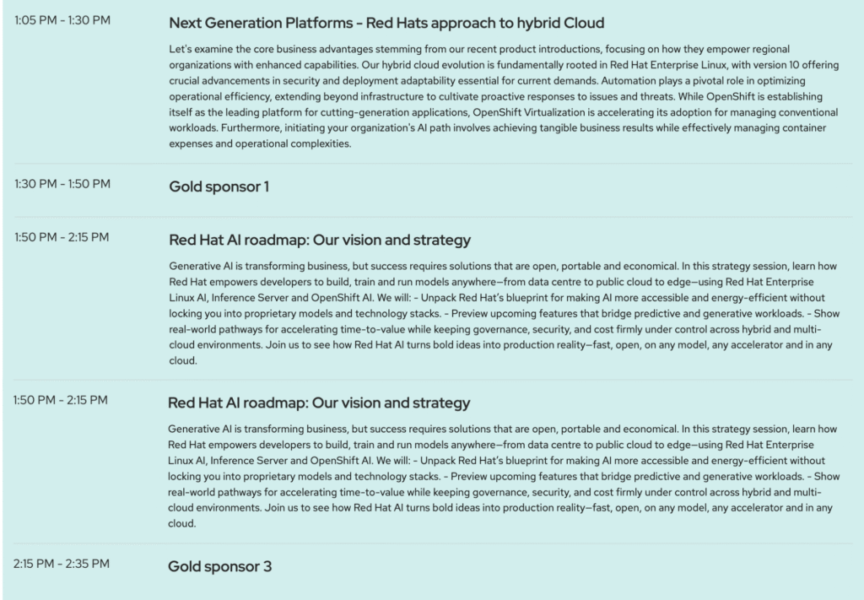864x600 pixels.
Task: Select the 2:15 PM - 2:35 PM time slot
Action: tap(62, 563)
